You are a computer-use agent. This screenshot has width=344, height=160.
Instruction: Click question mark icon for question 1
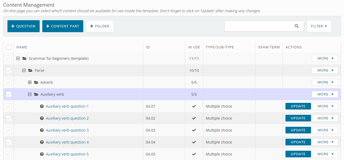pyautogui.click(x=42, y=106)
